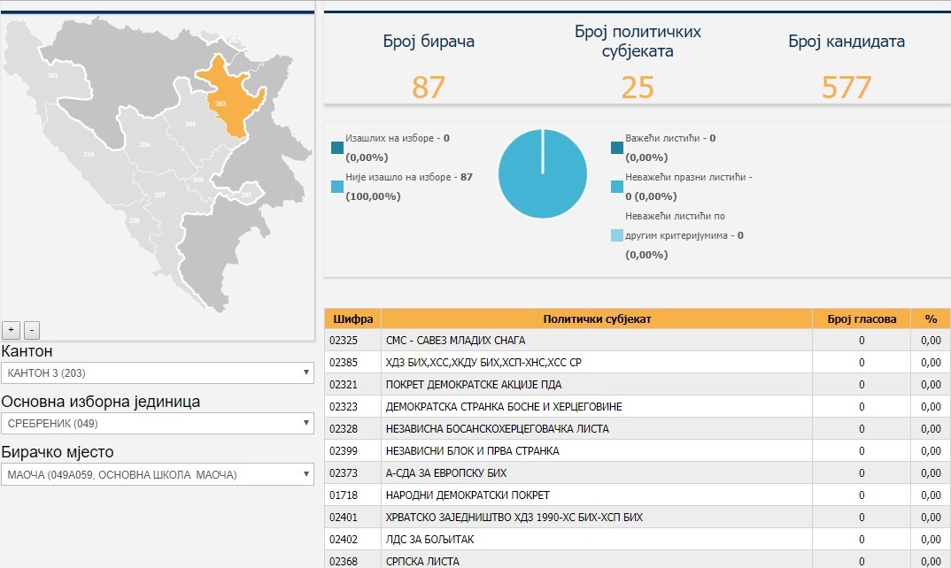
Task: Select the НАРОДНИ ДЕМОКРАТСКИ ПОКРЕТ row
Action: click(x=638, y=495)
